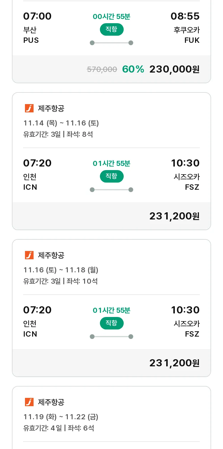Click the 60% discount label
The height and width of the screenshot is (449, 223).
[133, 69]
